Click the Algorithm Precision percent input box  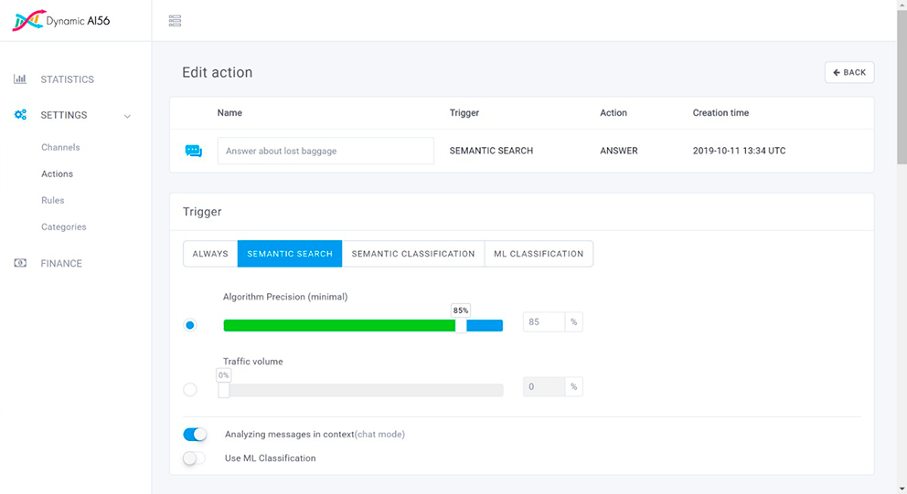(x=544, y=322)
